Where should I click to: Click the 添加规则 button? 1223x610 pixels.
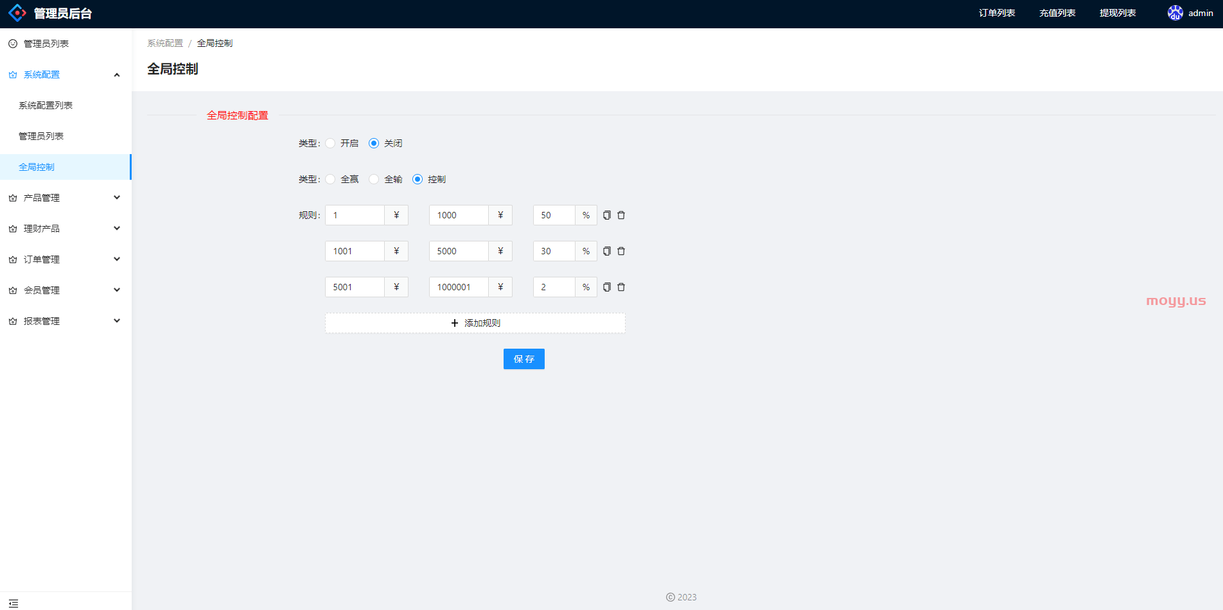point(475,323)
